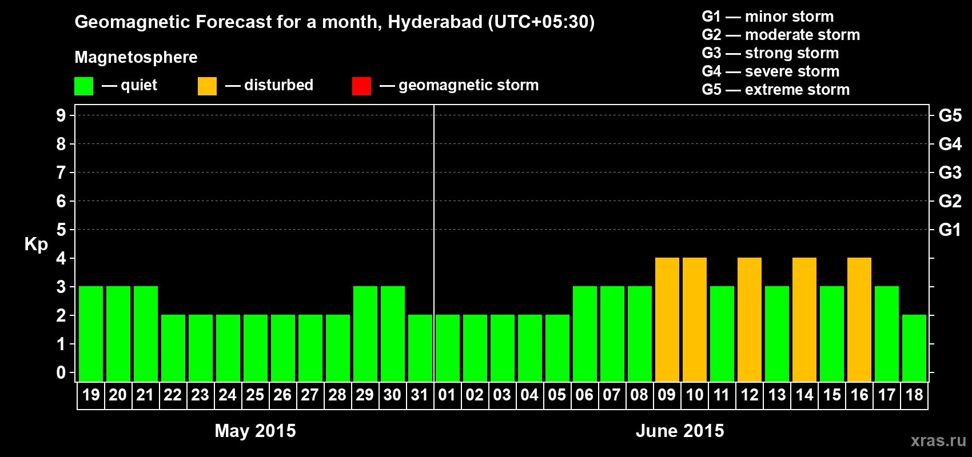Click the green bar for May 29
The height and width of the screenshot is (457, 972).
(x=365, y=334)
